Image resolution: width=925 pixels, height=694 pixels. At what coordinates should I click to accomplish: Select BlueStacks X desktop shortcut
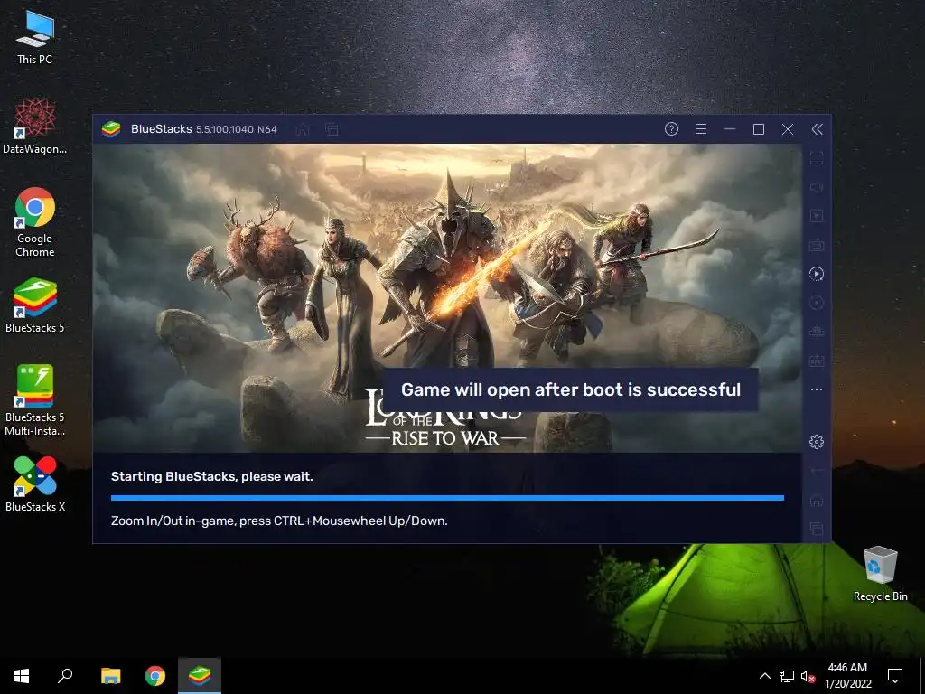point(35,484)
